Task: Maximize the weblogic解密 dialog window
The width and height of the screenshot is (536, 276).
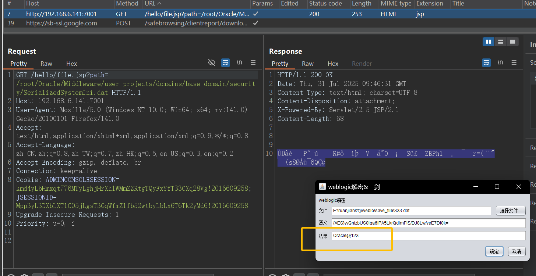Action: [497, 187]
